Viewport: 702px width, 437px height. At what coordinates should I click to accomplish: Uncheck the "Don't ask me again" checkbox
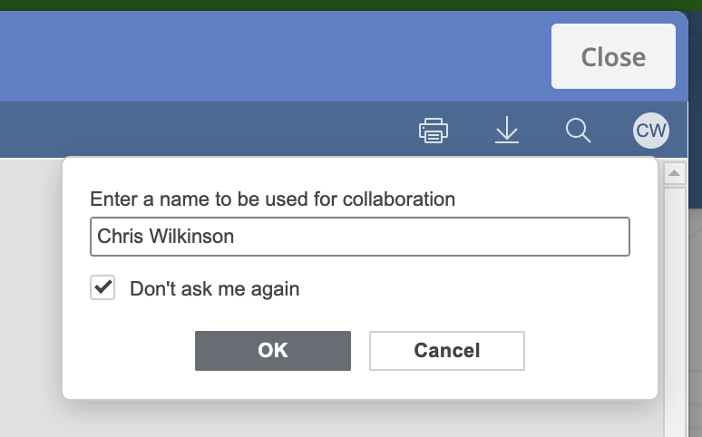[x=102, y=287]
